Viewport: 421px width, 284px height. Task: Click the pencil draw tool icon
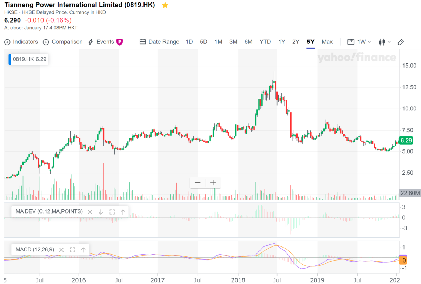pos(401,42)
